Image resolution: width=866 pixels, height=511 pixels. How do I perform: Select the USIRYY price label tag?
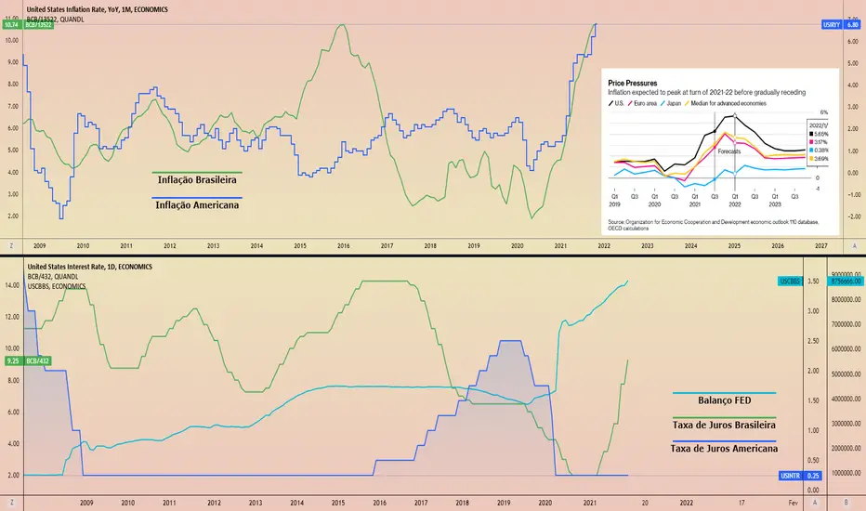[832, 25]
